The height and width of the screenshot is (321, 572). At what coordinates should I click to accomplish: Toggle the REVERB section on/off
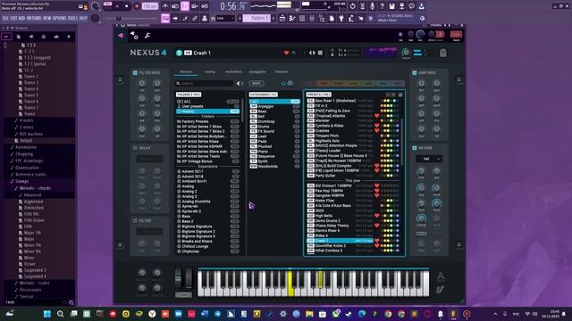pos(415,148)
